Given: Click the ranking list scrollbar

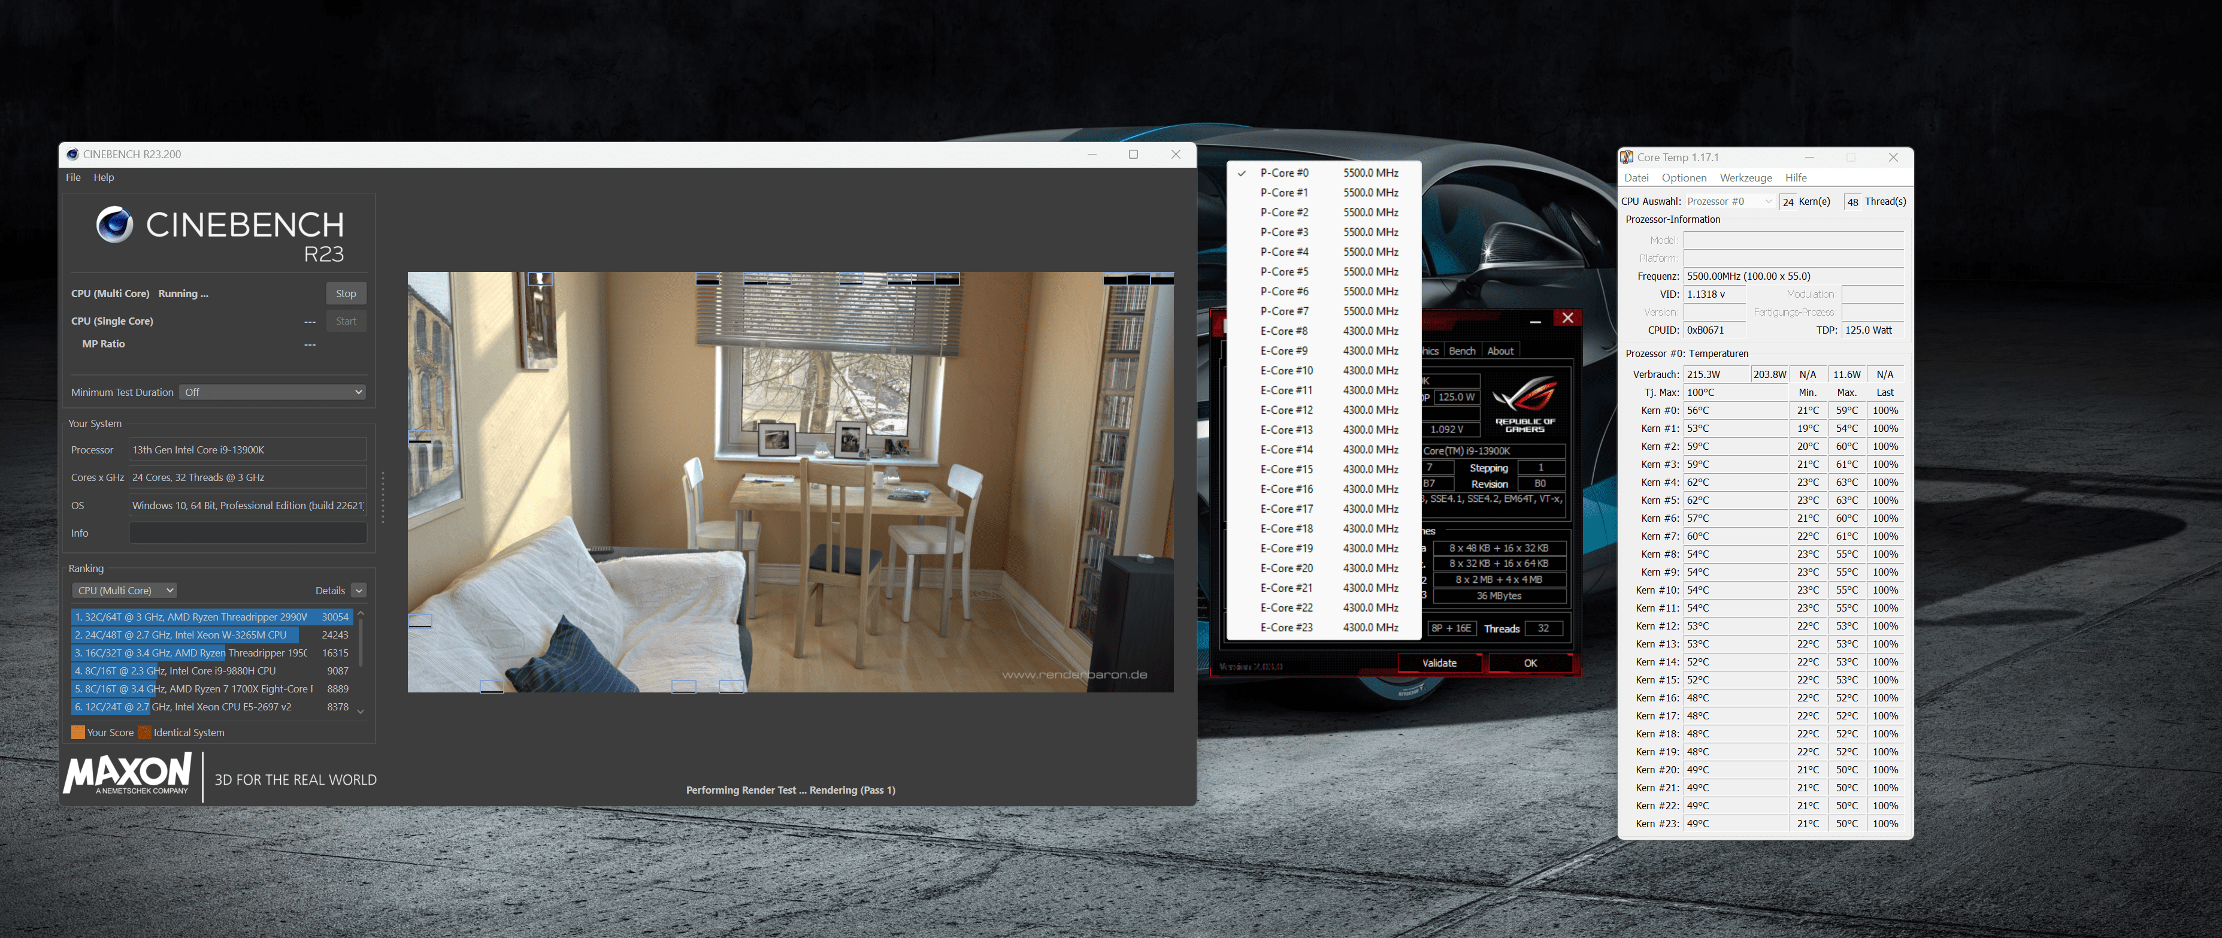Looking at the screenshot, I should pyautogui.click(x=361, y=643).
